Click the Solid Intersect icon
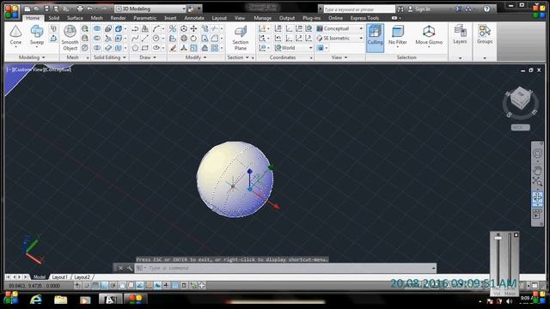 pyautogui.click(x=97, y=48)
